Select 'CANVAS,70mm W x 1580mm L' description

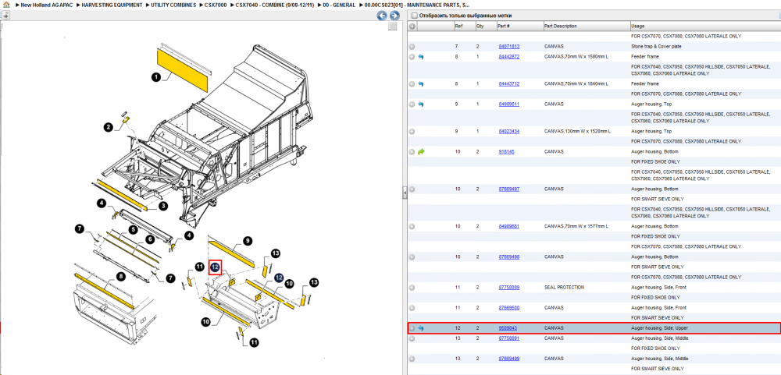point(576,57)
